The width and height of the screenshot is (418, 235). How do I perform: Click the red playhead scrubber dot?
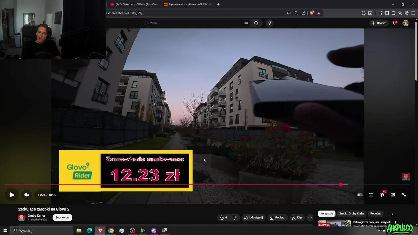341,185
